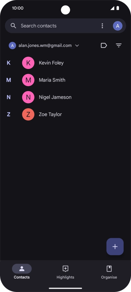
Task: Tap the Maria Smith M avatar
Action: (28, 80)
